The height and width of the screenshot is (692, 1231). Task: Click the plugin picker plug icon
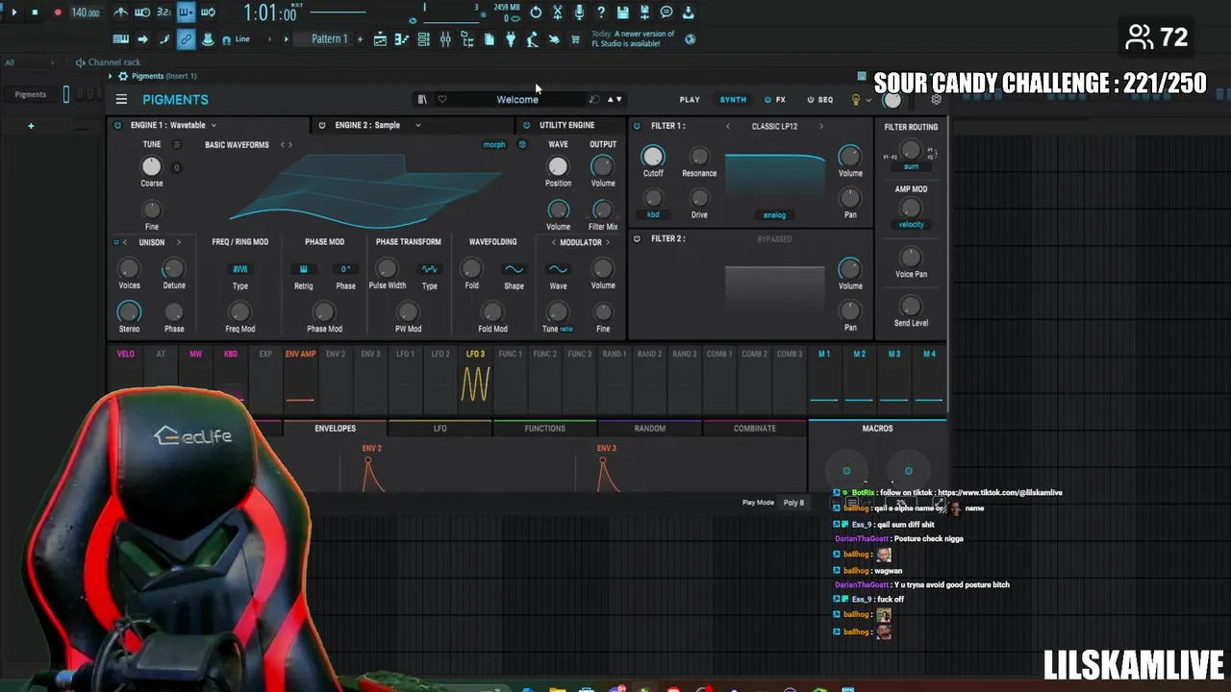[511, 39]
